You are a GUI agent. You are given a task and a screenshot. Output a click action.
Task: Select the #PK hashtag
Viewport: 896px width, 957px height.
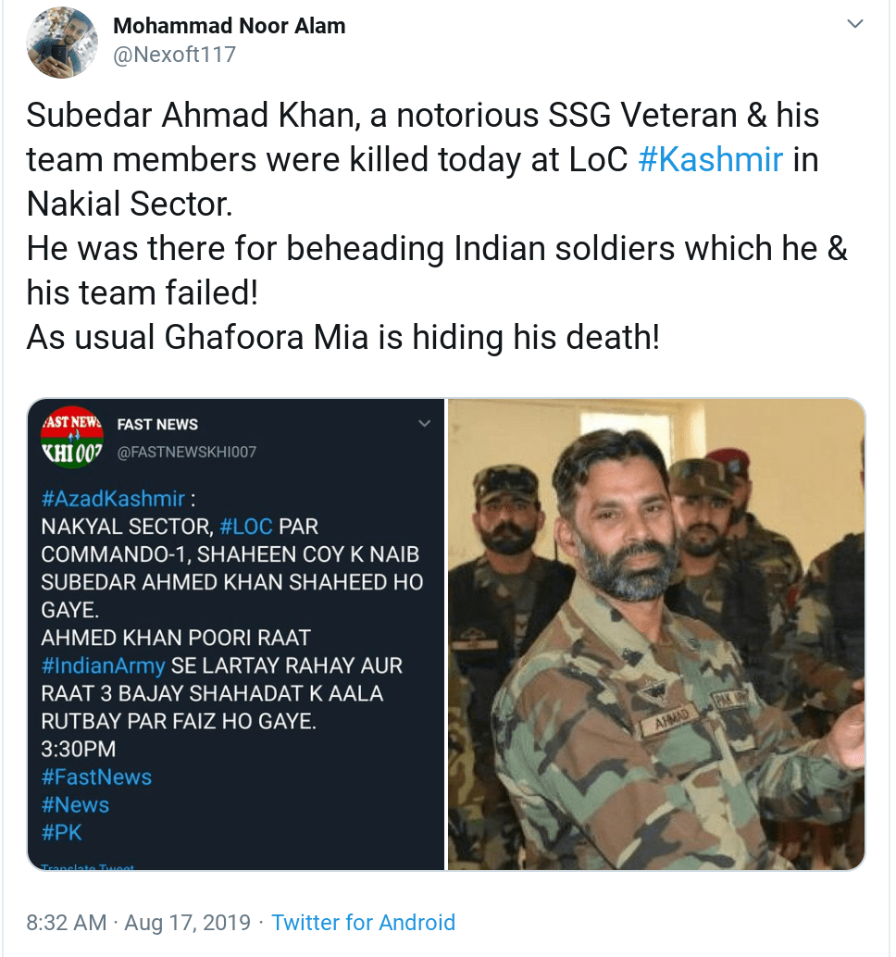coord(62,832)
